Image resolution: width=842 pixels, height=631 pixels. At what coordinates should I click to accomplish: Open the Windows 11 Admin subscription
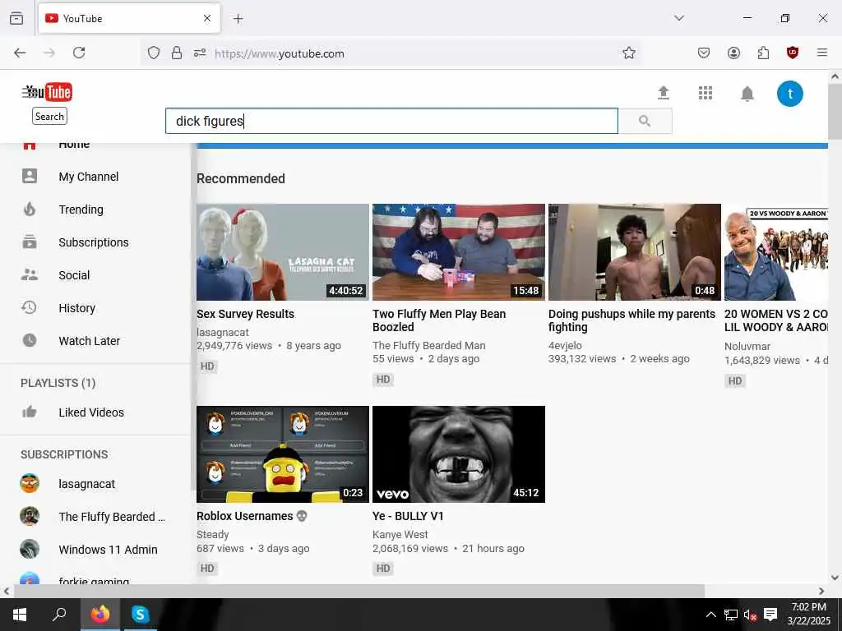click(x=108, y=550)
